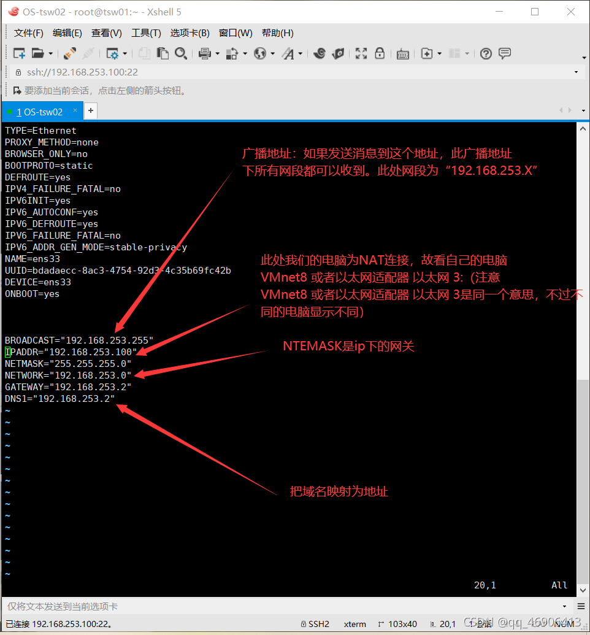Screen dimensions: 590x635
Task: Click the globe Encoding icon
Action: pyautogui.click(x=260, y=53)
